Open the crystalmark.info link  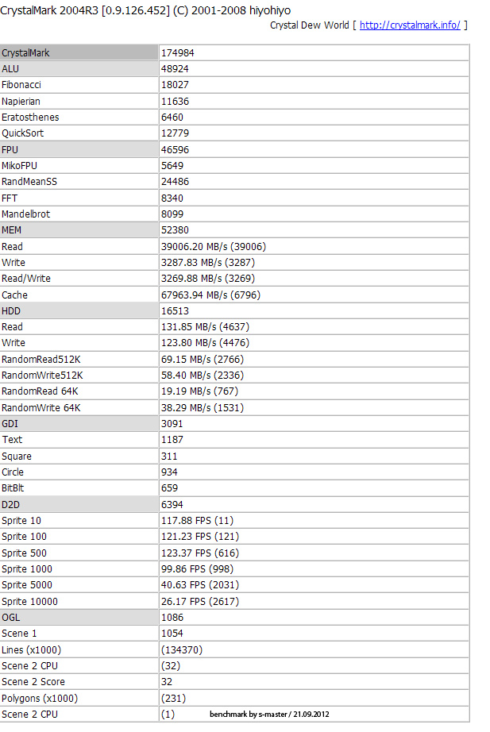(x=410, y=25)
